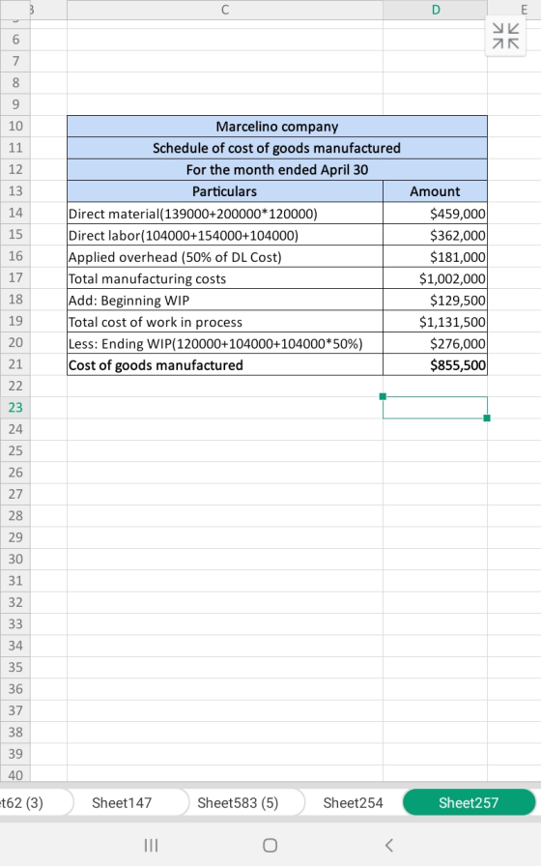Screen dimensions: 541x866
Task: Tap the top-left selection handle of cell D23
Action: 384,396
